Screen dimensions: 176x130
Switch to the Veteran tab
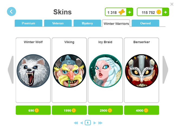58,23
